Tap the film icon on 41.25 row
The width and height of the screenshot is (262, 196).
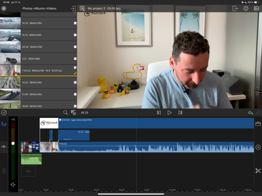click(75, 23)
